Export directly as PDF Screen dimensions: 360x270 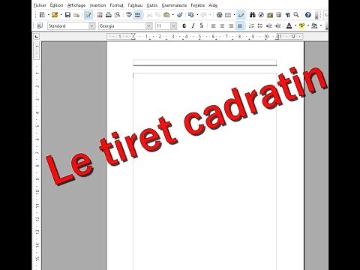(100, 15)
